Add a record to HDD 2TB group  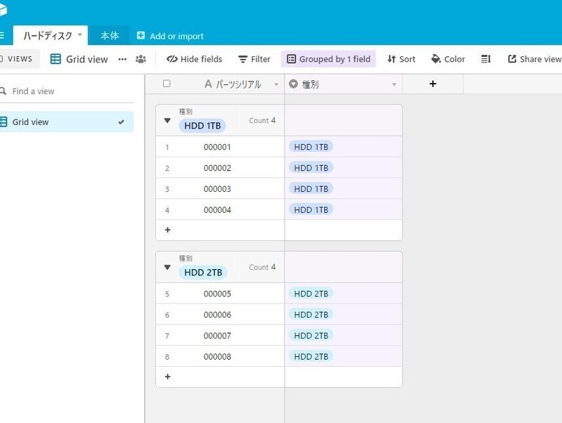click(167, 377)
